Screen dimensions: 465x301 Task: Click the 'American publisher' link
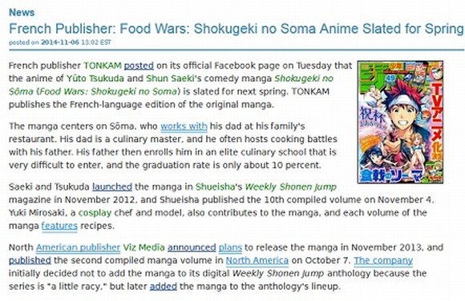pos(78,247)
